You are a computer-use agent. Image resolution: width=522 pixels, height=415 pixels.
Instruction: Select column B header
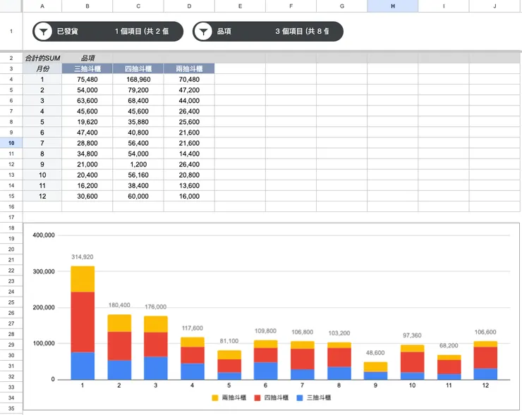tap(87, 6)
